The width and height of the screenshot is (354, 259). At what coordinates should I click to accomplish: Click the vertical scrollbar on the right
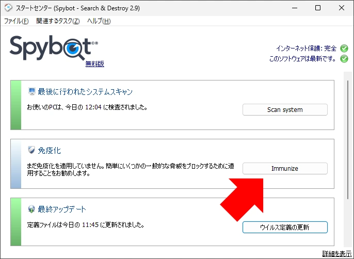coord(348,140)
